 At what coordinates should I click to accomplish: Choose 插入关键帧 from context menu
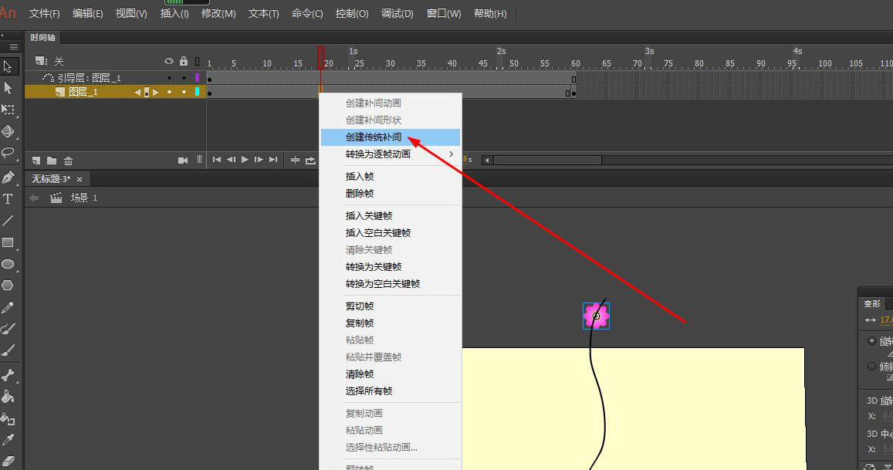372,215
